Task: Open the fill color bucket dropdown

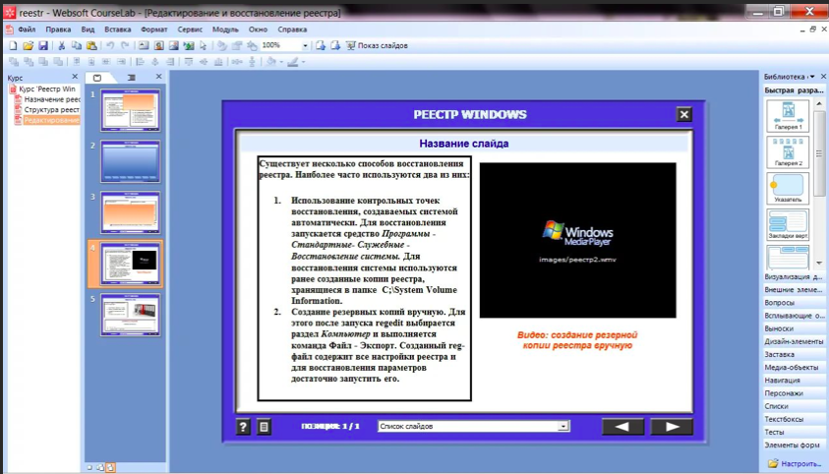Action: pyautogui.click(x=281, y=62)
